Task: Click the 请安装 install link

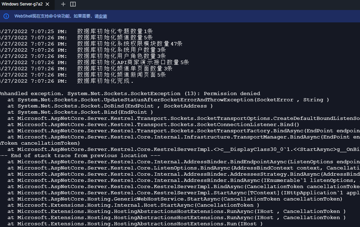Action: [x=101, y=16]
